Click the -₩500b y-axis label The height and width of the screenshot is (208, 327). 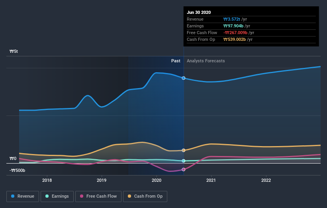[x=17, y=170]
